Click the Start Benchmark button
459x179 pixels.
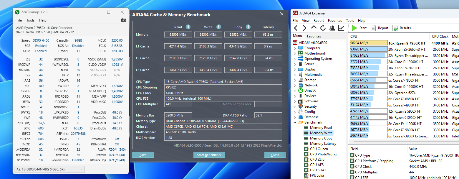pyautogui.click(x=209, y=155)
